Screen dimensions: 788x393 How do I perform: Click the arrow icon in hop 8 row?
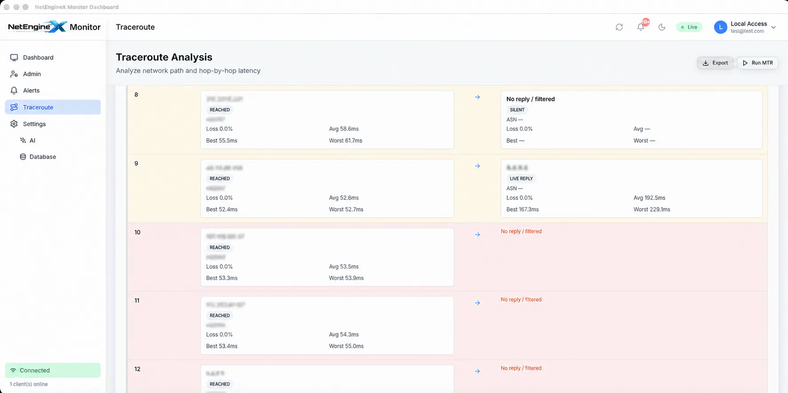pyautogui.click(x=477, y=97)
